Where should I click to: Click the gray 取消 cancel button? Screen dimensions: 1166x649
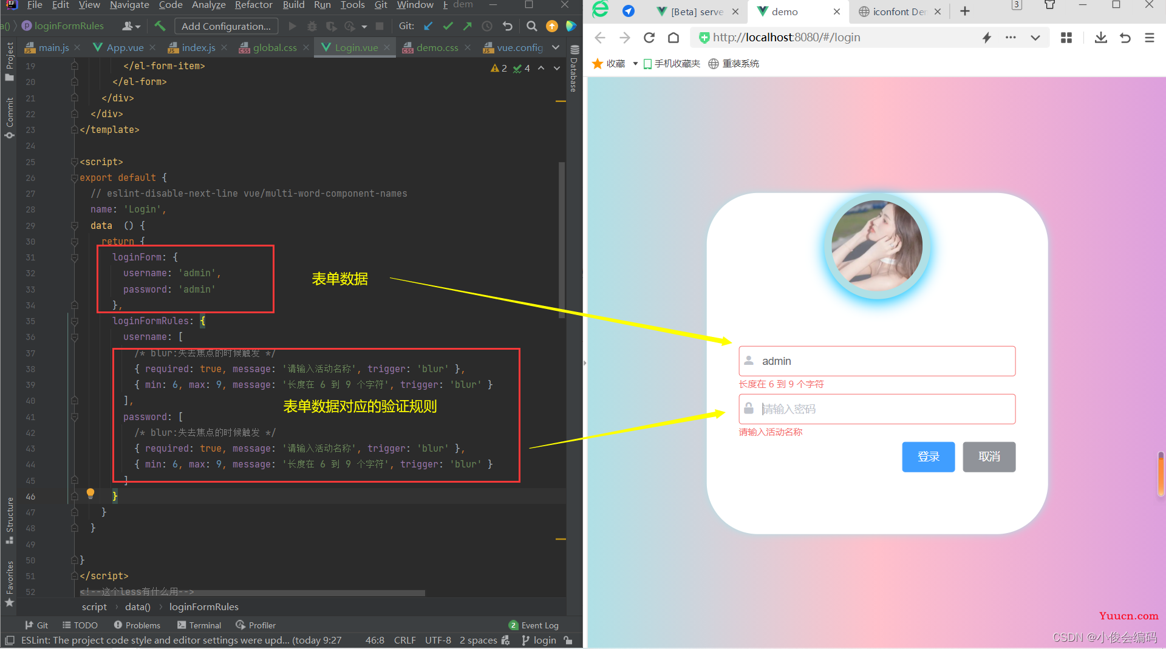pyautogui.click(x=989, y=457)
